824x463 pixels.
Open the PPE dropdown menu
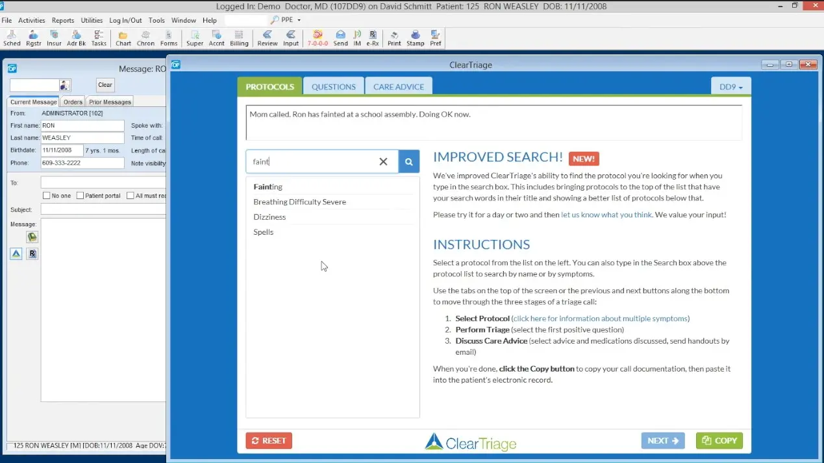point(285,19)
